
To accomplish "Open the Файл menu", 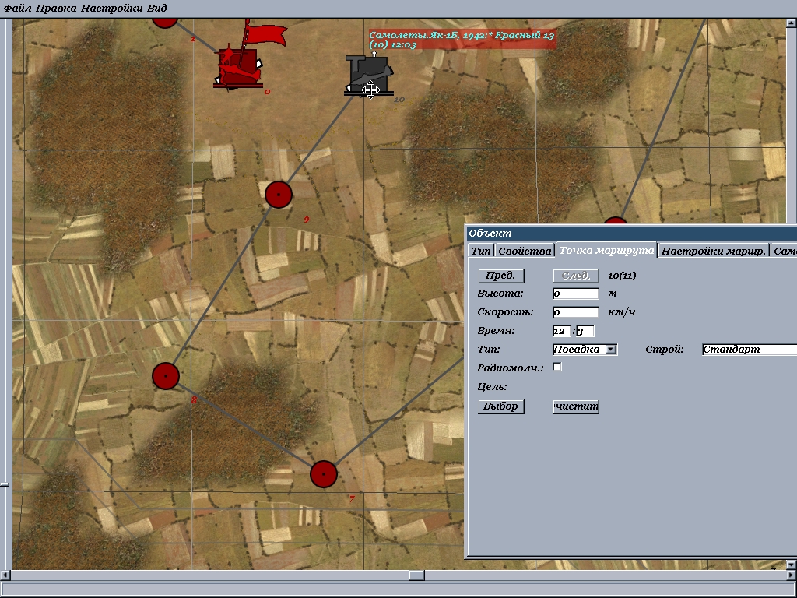I will [x=17, y=8].
